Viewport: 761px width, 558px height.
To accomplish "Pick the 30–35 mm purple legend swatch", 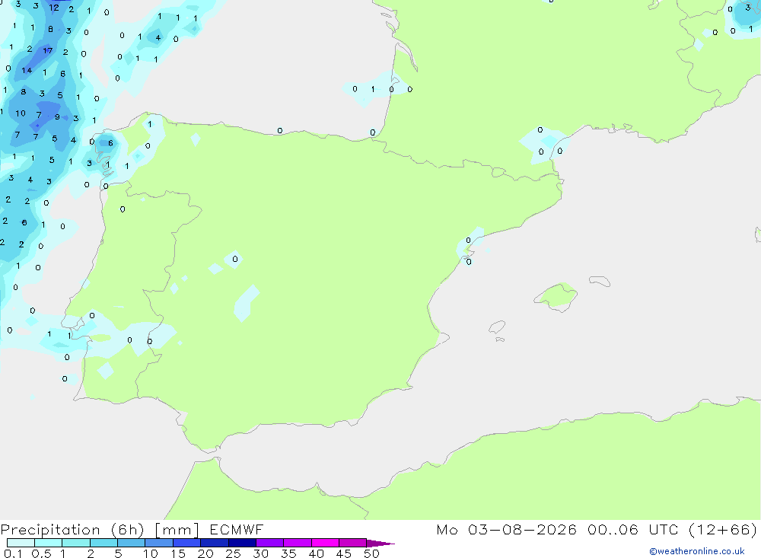I will 270,543.
